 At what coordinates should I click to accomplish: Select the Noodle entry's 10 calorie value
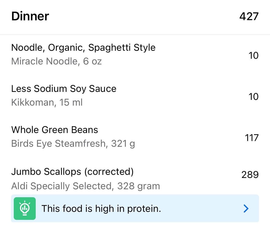tap(253, 56)
